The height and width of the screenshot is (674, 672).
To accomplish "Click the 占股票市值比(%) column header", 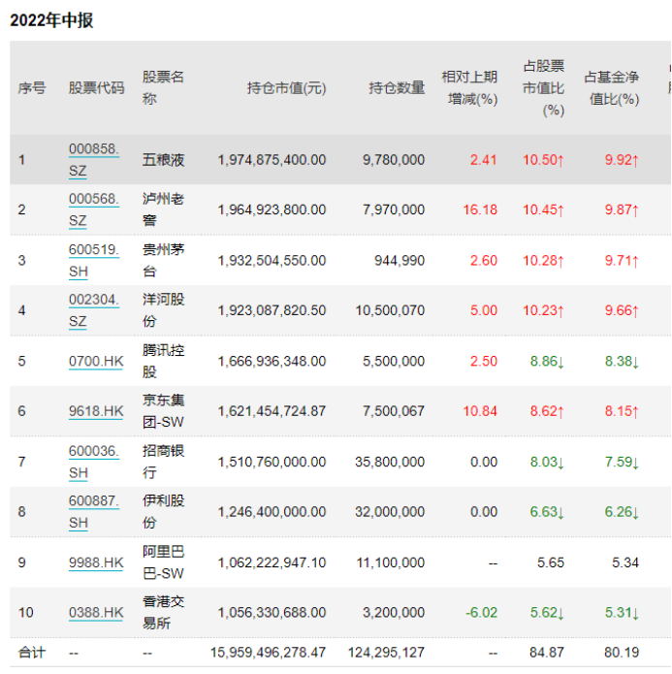I will coord(543,87).
